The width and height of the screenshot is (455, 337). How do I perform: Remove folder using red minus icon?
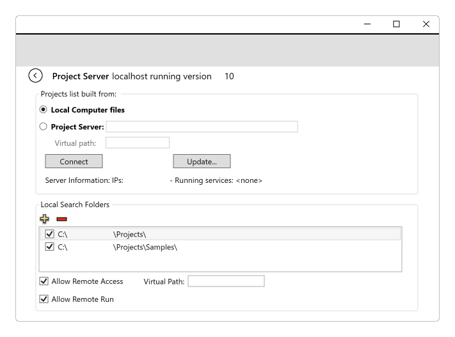click(62, 219)
